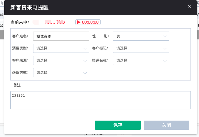Click the 获取方式 label

[x=20, y=73]
